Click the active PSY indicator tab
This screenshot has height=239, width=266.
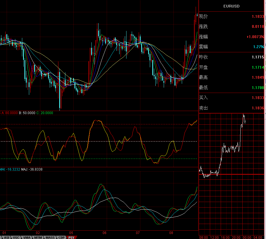[71, 237]
